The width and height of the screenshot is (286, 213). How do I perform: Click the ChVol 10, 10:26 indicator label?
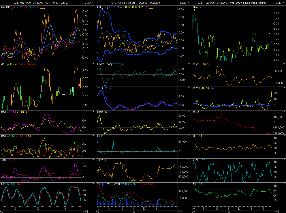click(x=203, y=88)
